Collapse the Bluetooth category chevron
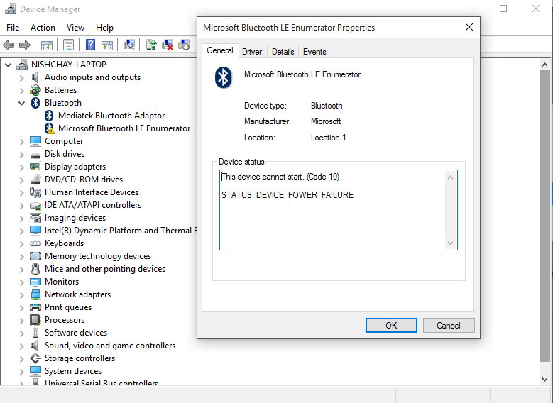553x403 pixels. click(21, 103)
